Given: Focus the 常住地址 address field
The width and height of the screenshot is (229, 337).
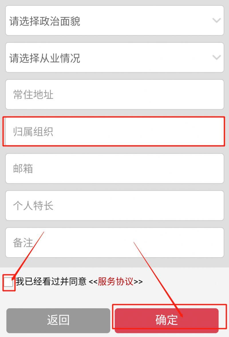Looking at the screenshot, I should [x=114, y=95].
